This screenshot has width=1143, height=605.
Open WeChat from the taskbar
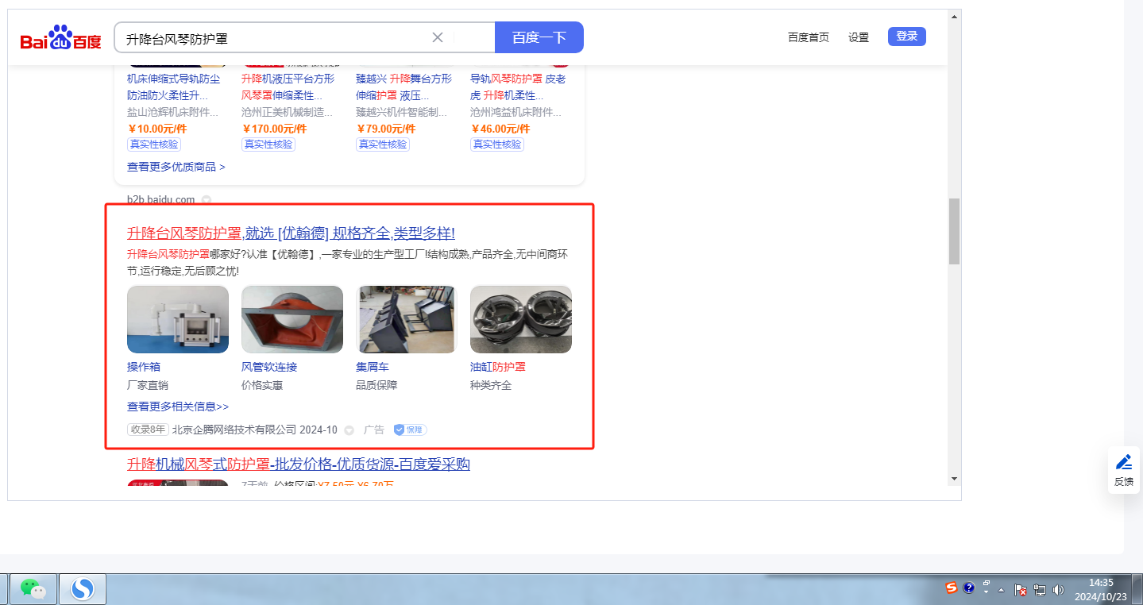[x=33, y=588]
